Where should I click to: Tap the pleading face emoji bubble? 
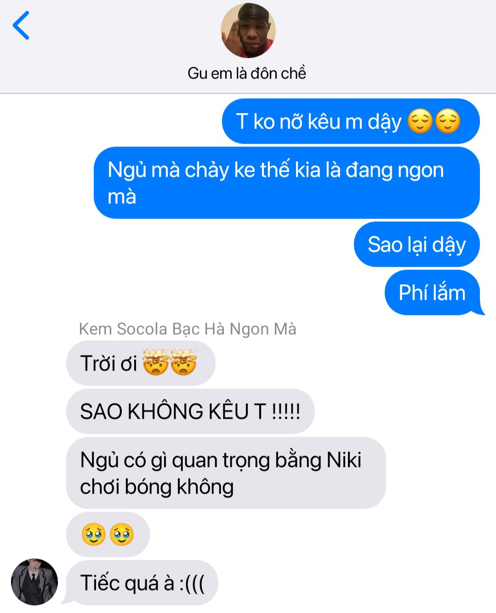108,534
